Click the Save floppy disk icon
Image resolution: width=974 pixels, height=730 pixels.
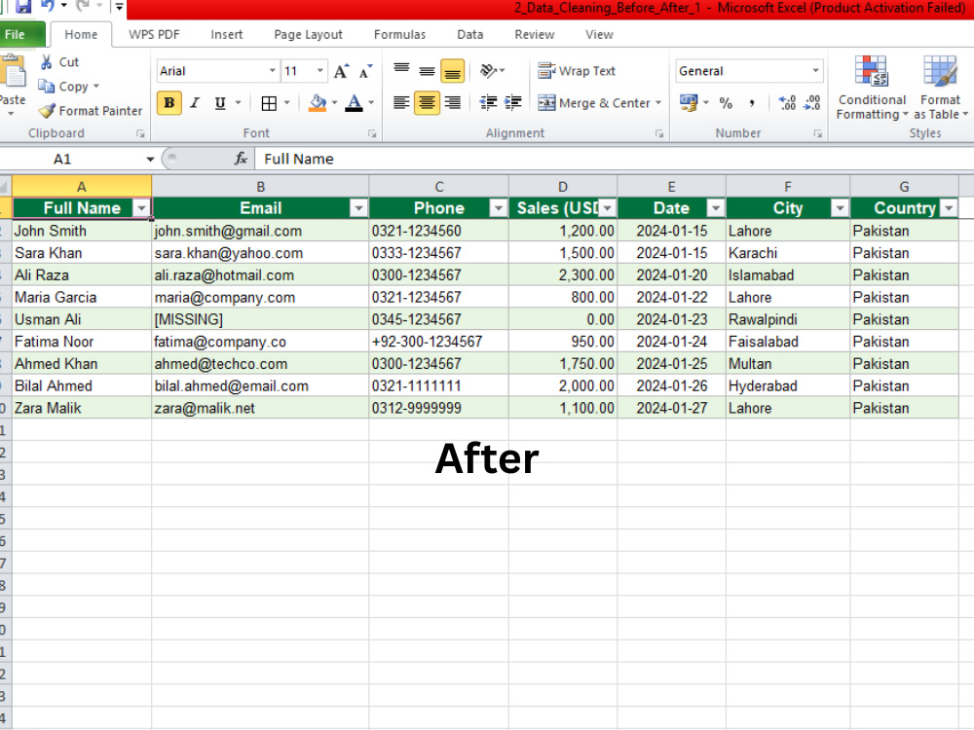tap(23, 7)
